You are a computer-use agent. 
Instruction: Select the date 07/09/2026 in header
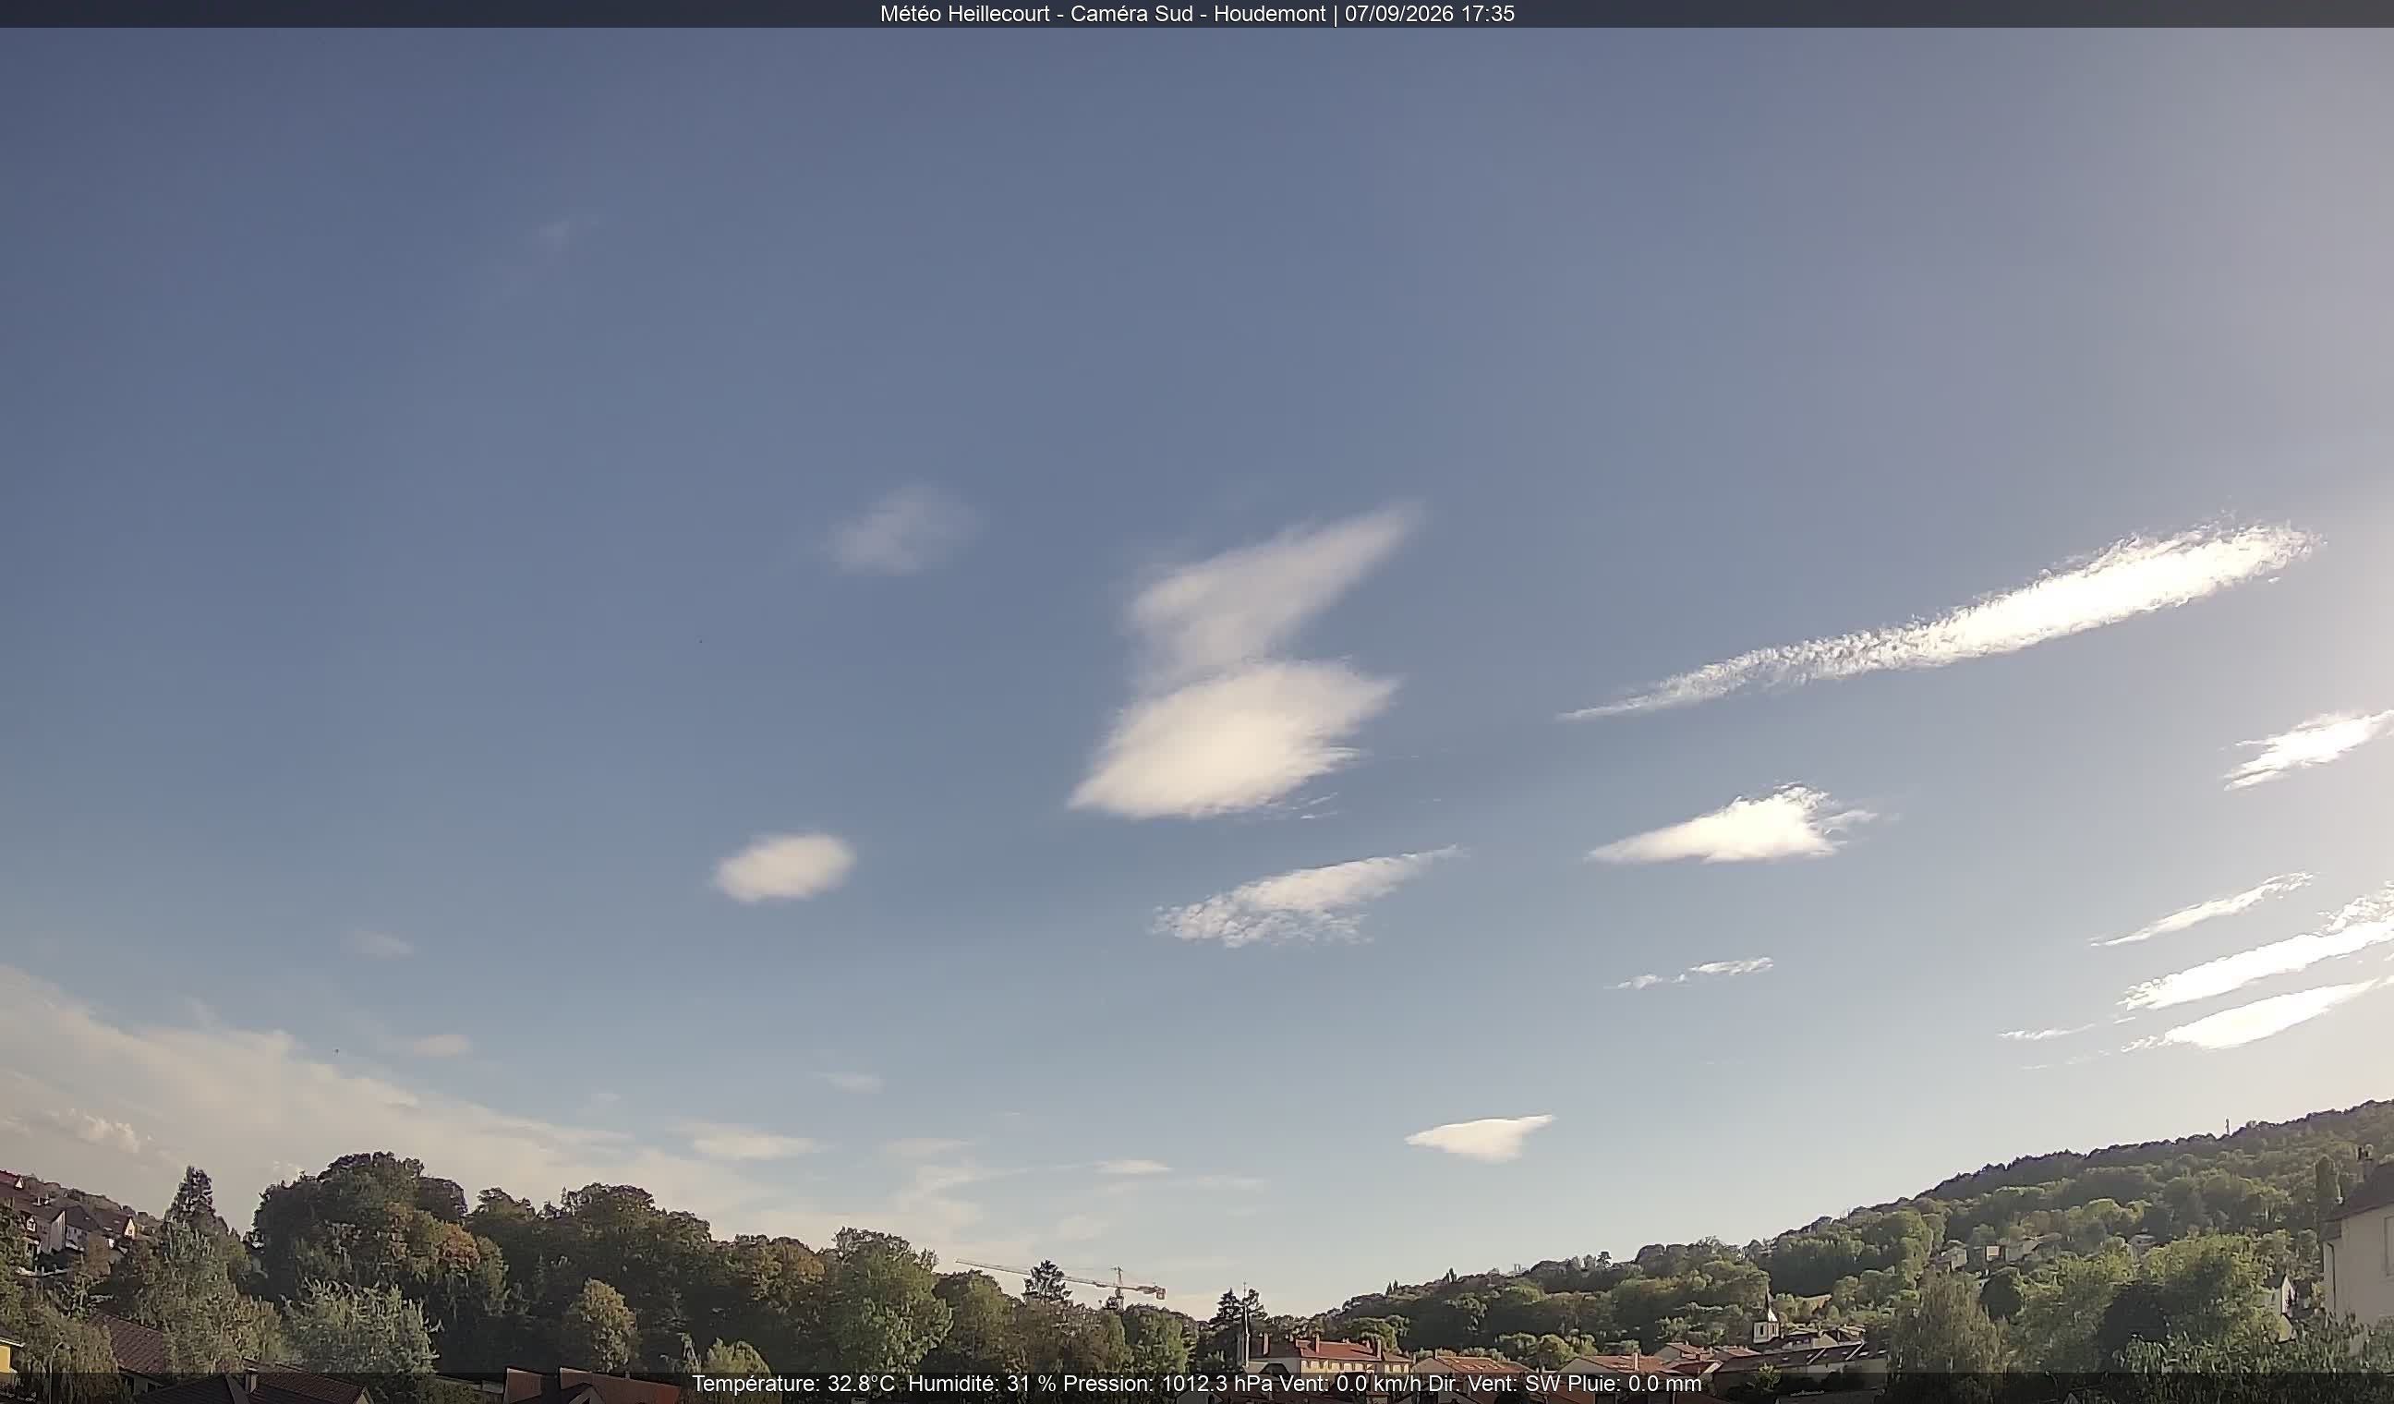click(1398, 13)
